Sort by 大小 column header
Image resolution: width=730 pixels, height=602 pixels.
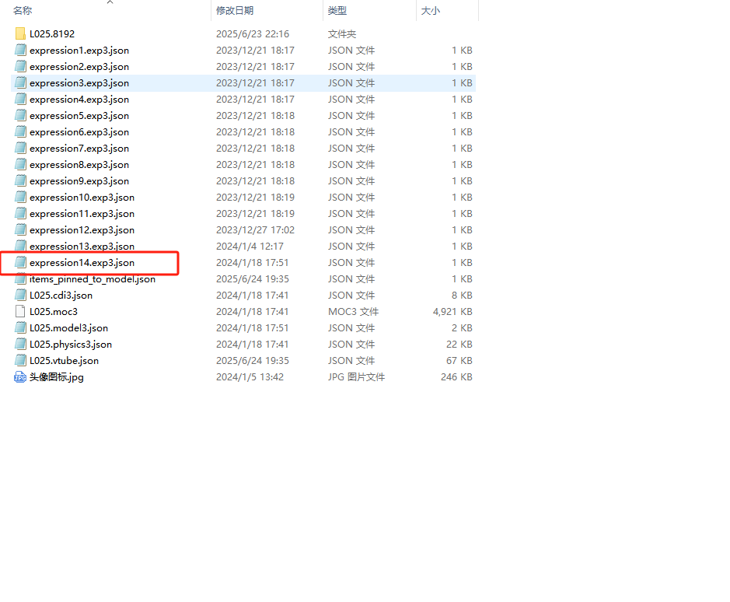click(430, 11)
